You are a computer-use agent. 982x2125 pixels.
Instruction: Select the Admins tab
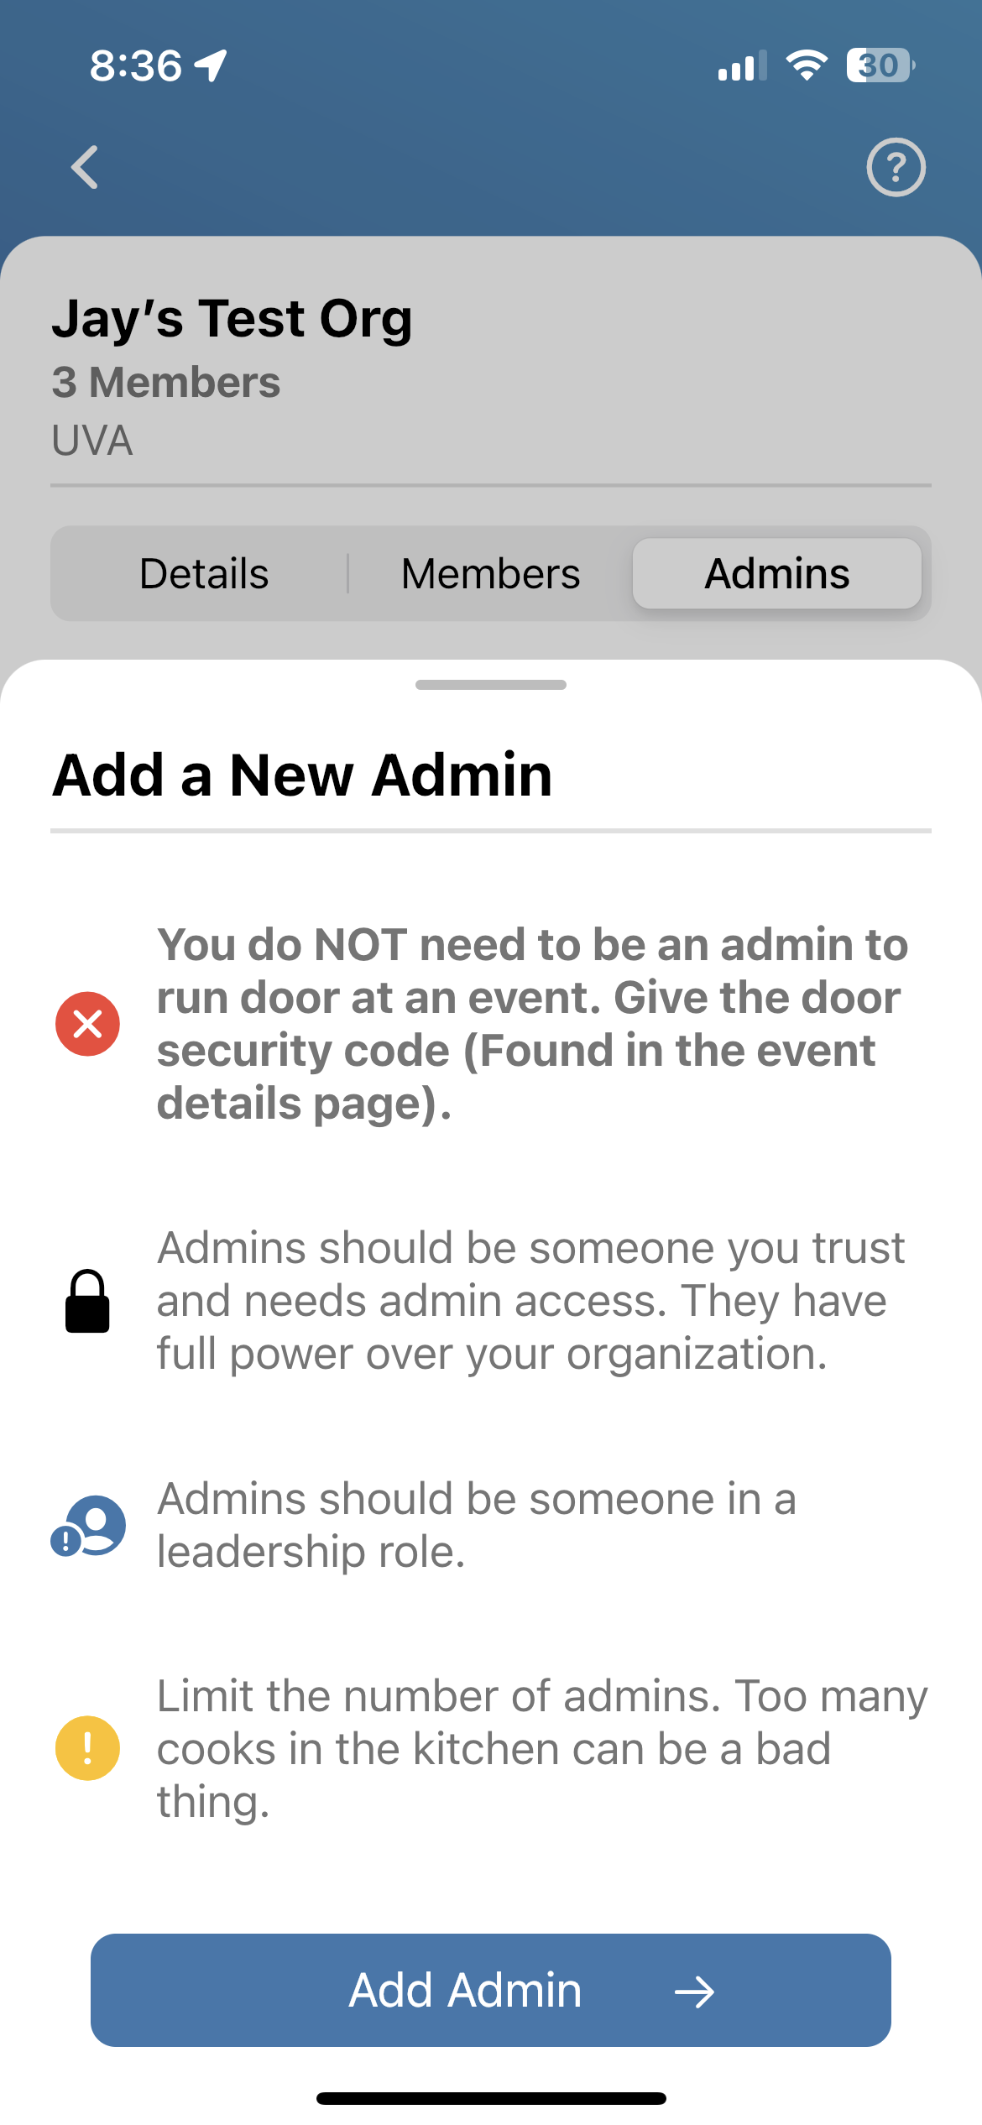(x=777, y=573)
